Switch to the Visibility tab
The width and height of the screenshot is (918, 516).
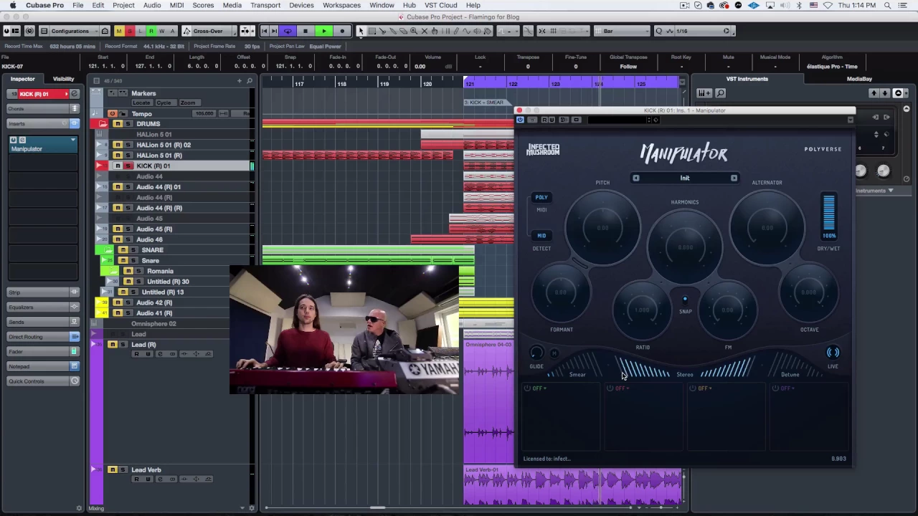point(63,79)
